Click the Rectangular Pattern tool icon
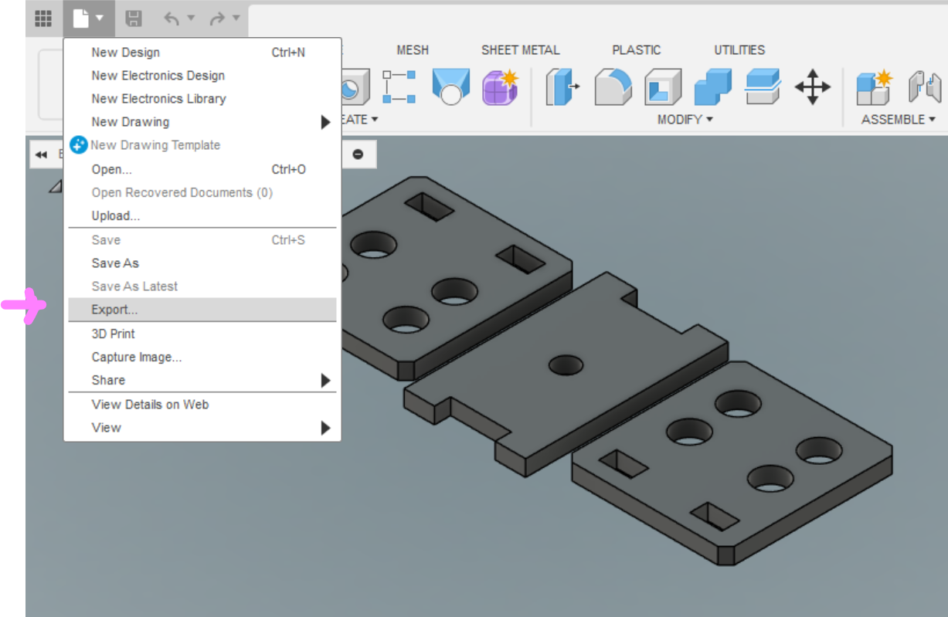 [x=399, y=86]
